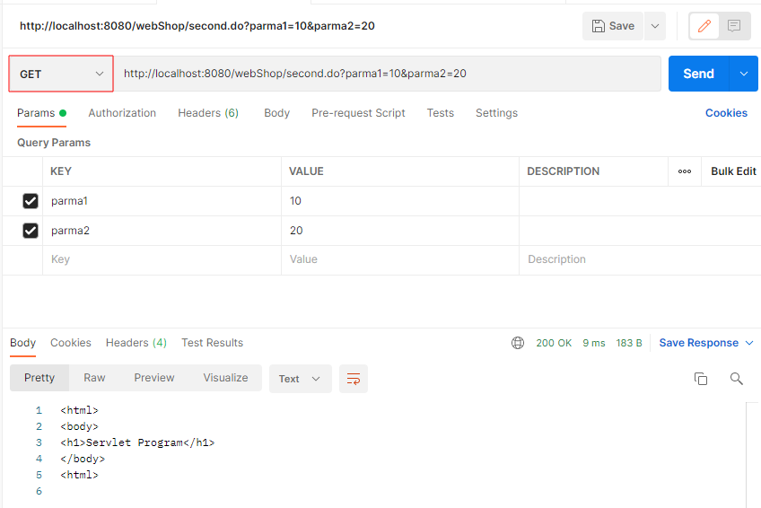Copy the response body with the copy icon
761x508 pixels.
coord(701,379)
